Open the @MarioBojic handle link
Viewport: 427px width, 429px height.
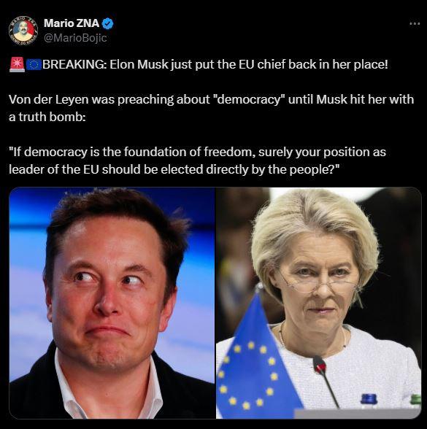75,38
